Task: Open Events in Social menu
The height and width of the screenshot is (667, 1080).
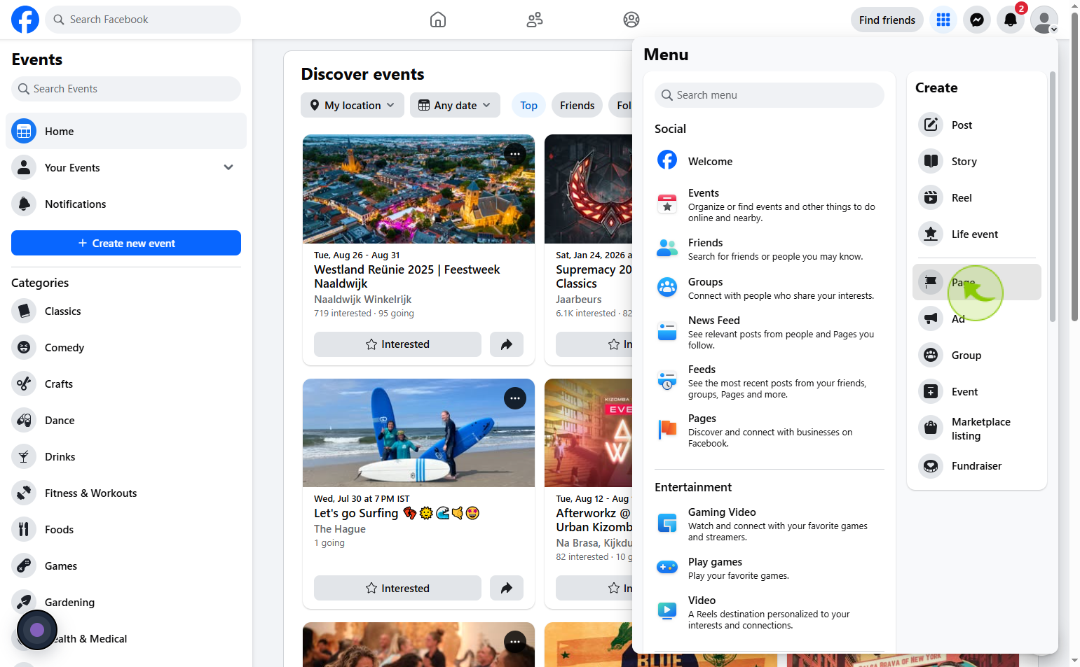Action: [x=770, y=205]
